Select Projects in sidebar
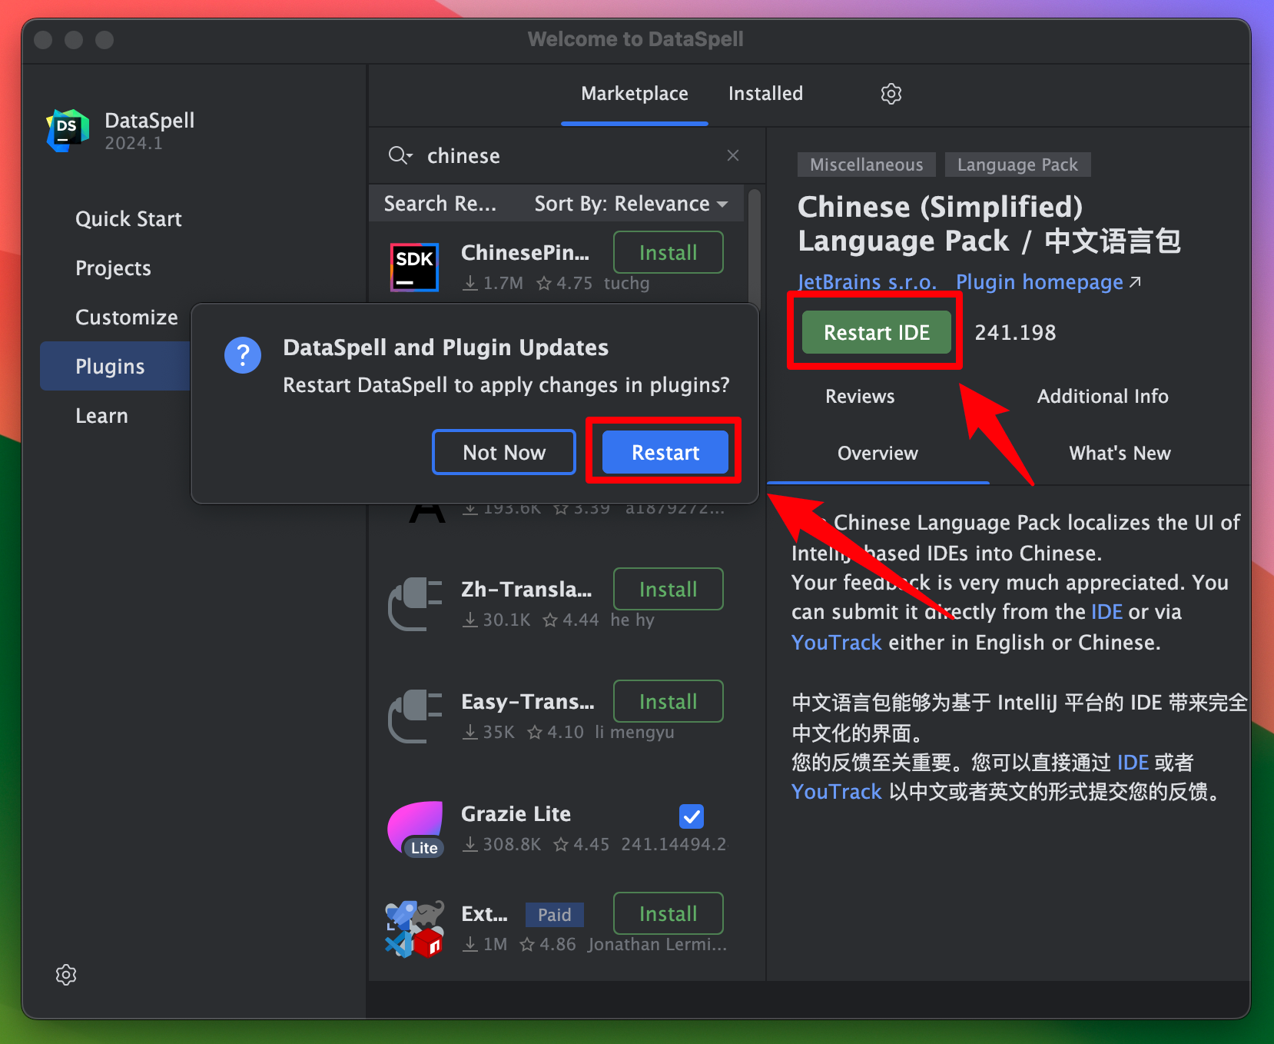The width and height of the screenshot is (1274, 1044). (x=113, y=268)
